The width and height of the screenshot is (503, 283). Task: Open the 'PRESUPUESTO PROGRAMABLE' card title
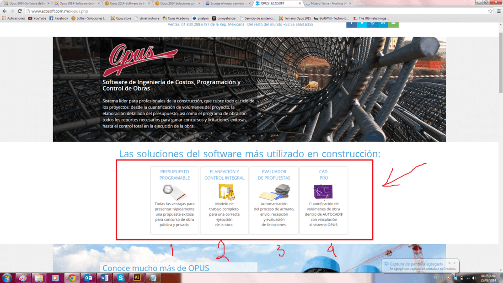point(175,175)
